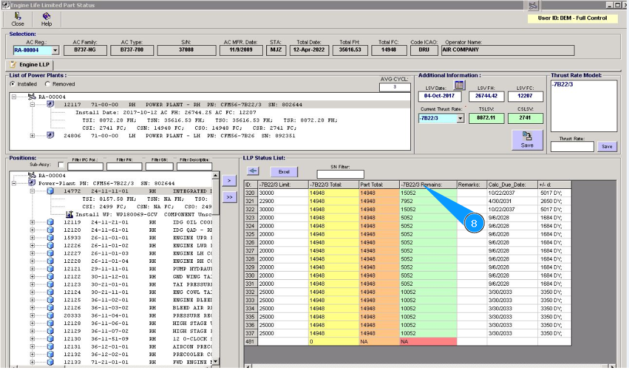This screenshot has height=369, width=629.
Task: Select the Removed radio button
Action: click(47, 84)
